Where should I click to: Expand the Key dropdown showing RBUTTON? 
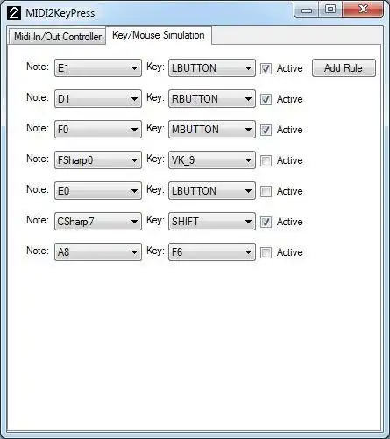tap(212, 99)
